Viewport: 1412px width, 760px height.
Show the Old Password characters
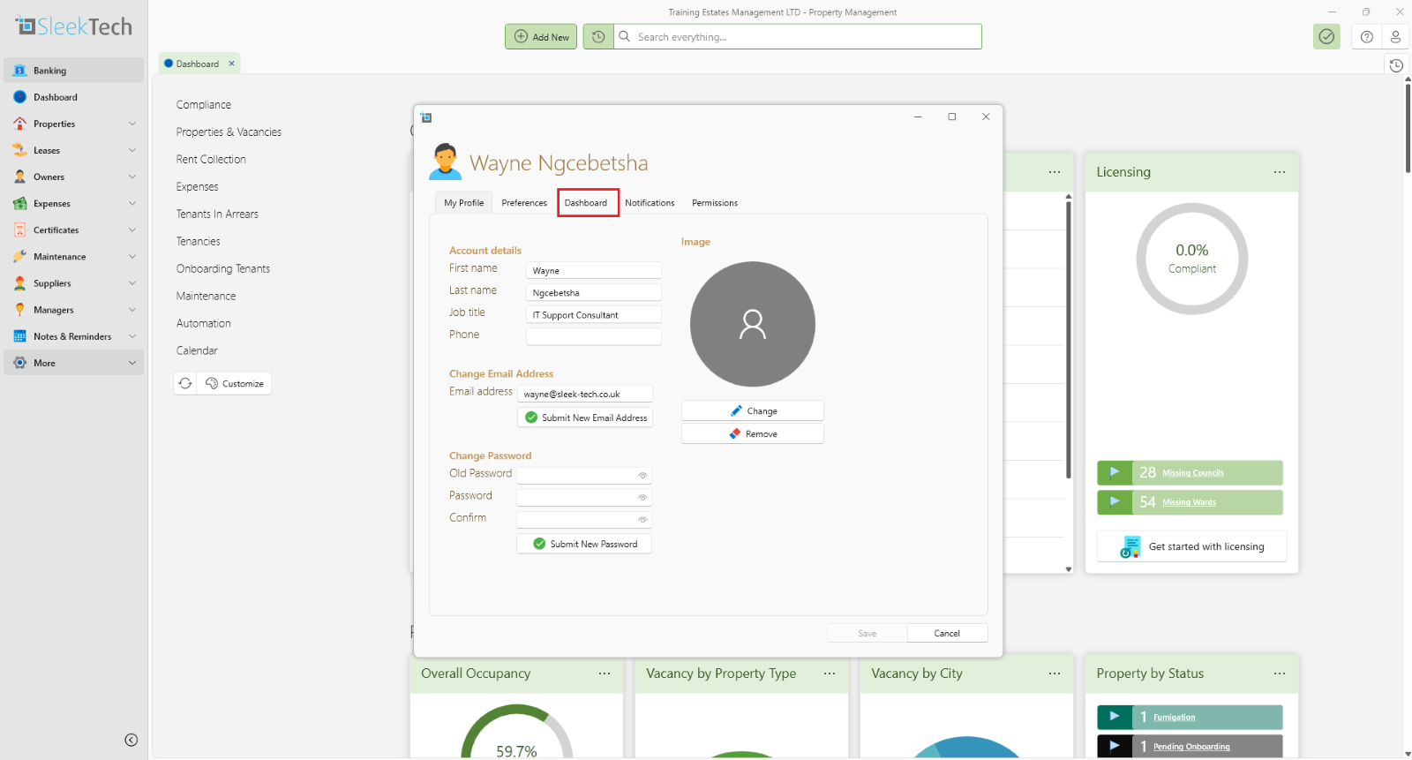(x=642, y=476)
